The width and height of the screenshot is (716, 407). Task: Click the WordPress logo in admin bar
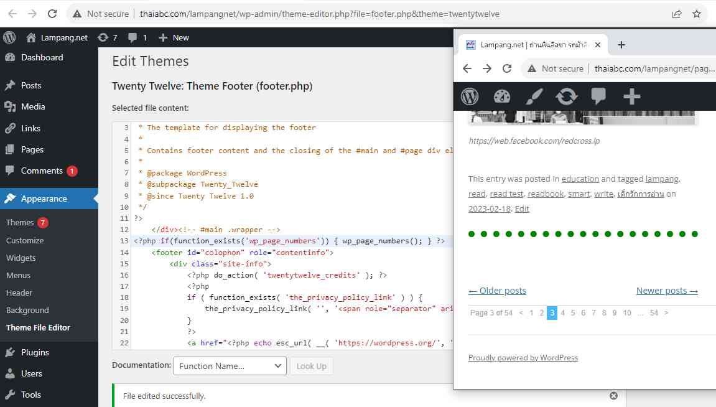pyautogui.click(x=9, y=37)
